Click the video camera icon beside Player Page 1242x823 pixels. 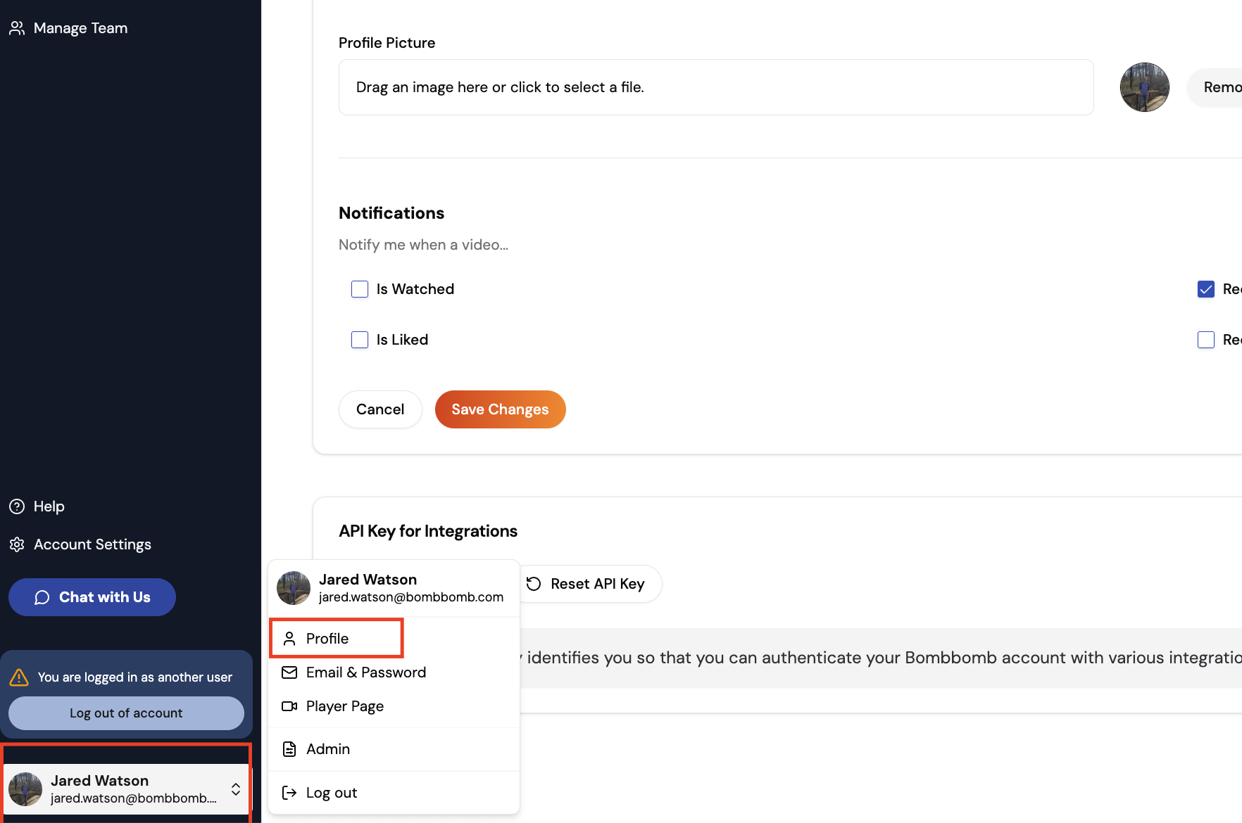click(289, 706)
